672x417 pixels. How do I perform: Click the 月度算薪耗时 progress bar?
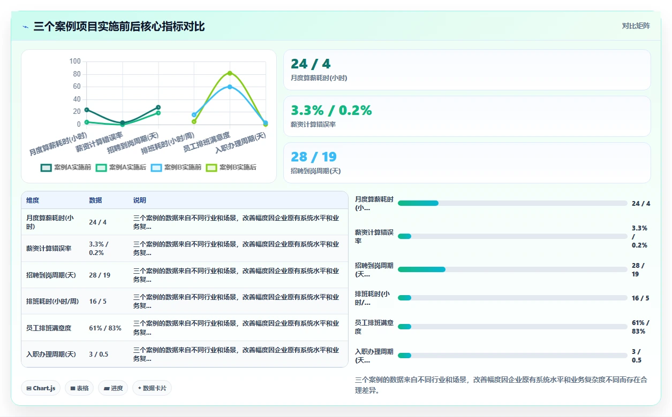512,203
